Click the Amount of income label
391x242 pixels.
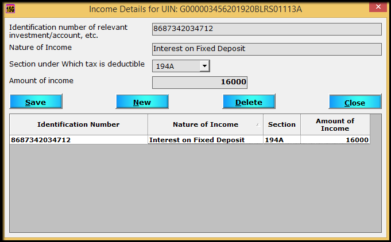click(41, 81)
